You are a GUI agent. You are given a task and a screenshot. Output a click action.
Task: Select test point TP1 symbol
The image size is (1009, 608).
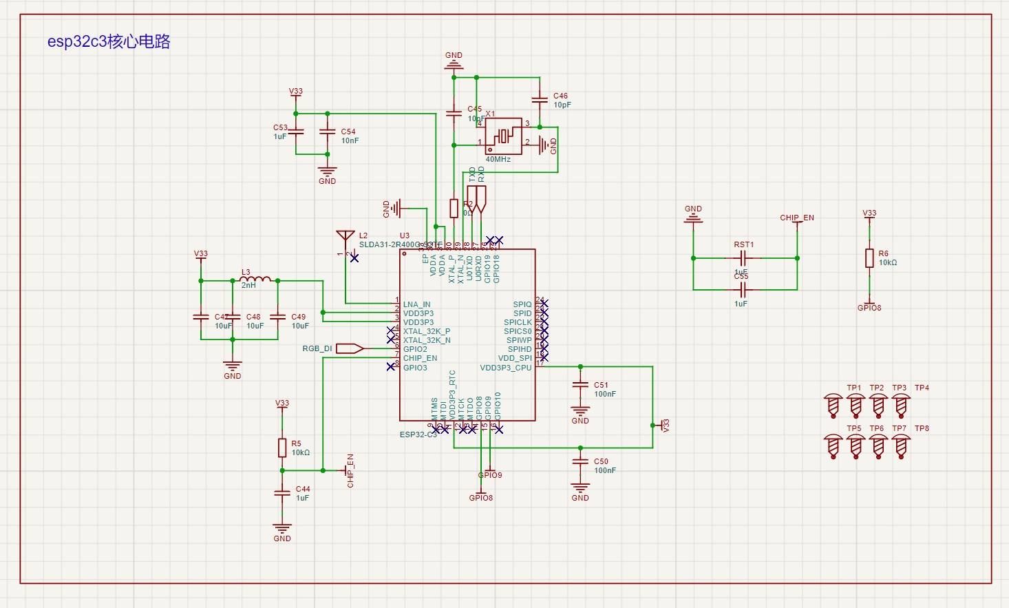[833, 406]
